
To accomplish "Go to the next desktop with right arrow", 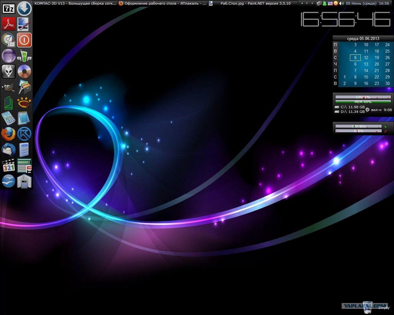I will pyautogui.click(x=312, y=3).
